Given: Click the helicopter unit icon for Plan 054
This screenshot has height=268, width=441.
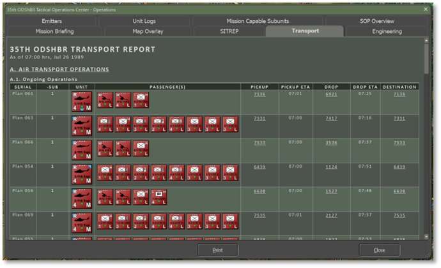Looking at the screenshot, I should click(x=82, y=174).
